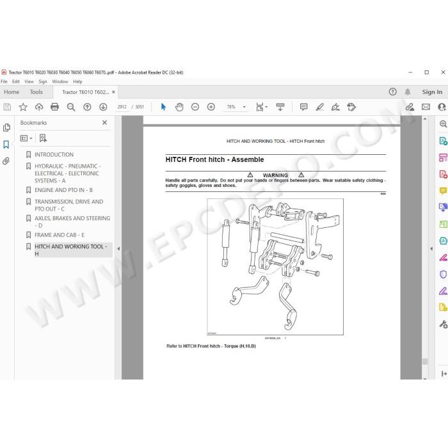Print the document with the printer icon

coord(54,107)
